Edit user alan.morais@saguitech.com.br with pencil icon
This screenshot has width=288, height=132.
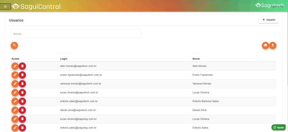[15, 66]
